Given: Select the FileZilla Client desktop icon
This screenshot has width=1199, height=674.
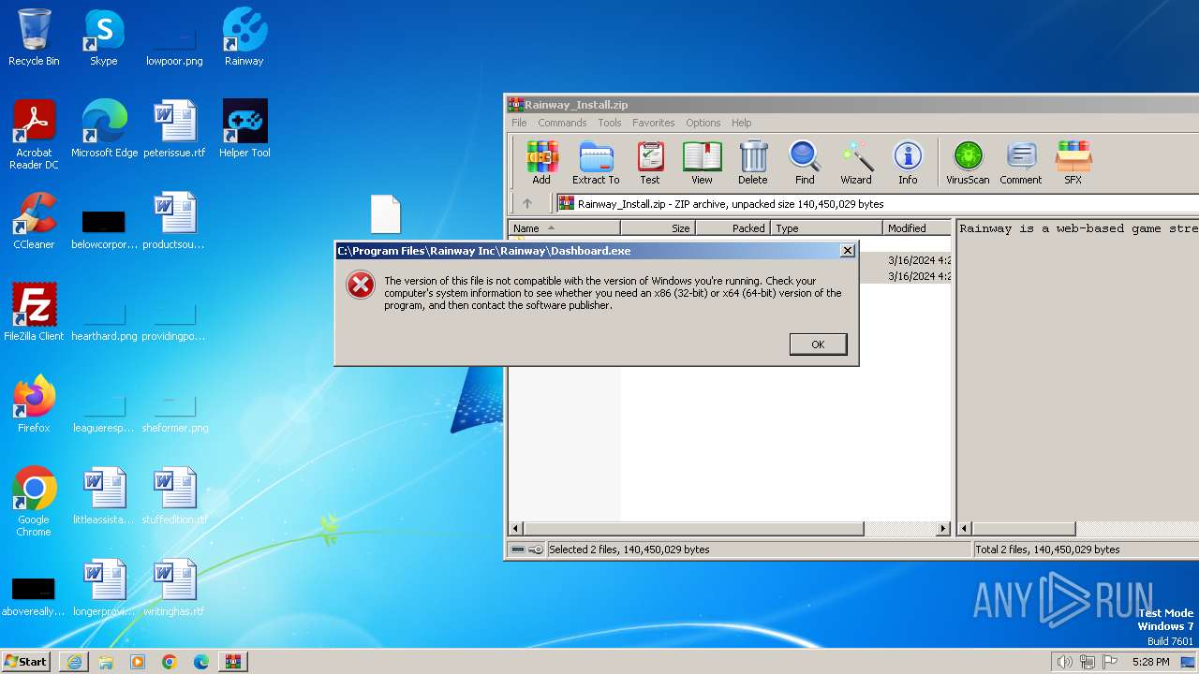Looking at the screenshot, I should coord(34,313).
